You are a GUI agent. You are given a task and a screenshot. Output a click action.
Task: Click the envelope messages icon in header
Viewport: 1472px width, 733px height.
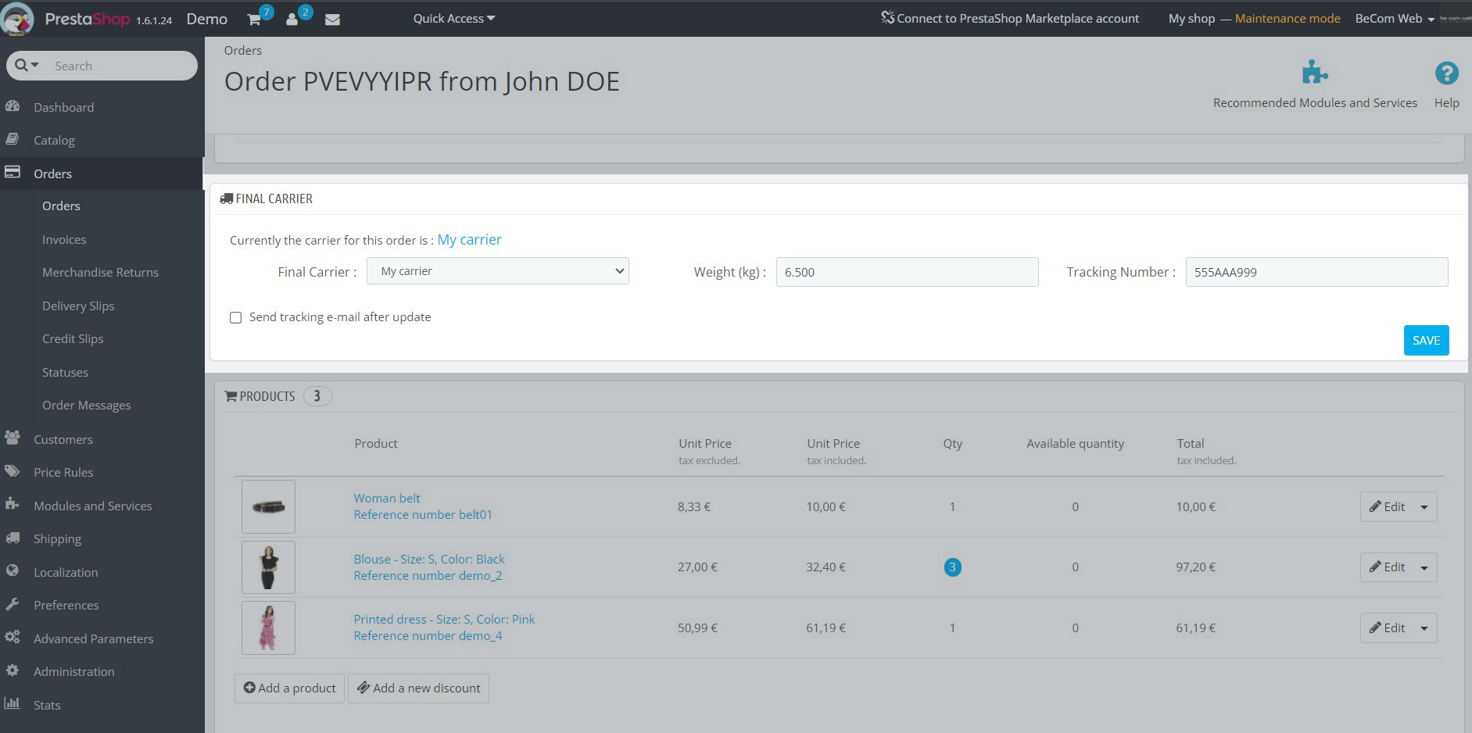pyautogui.click(x=332, y=20)
